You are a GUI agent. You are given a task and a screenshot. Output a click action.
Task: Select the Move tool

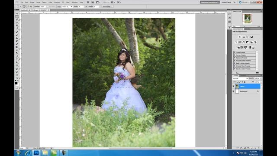(17, 13)
